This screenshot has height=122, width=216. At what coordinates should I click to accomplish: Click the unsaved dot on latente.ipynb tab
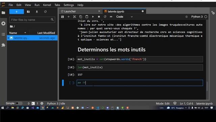tap(143, 11)
